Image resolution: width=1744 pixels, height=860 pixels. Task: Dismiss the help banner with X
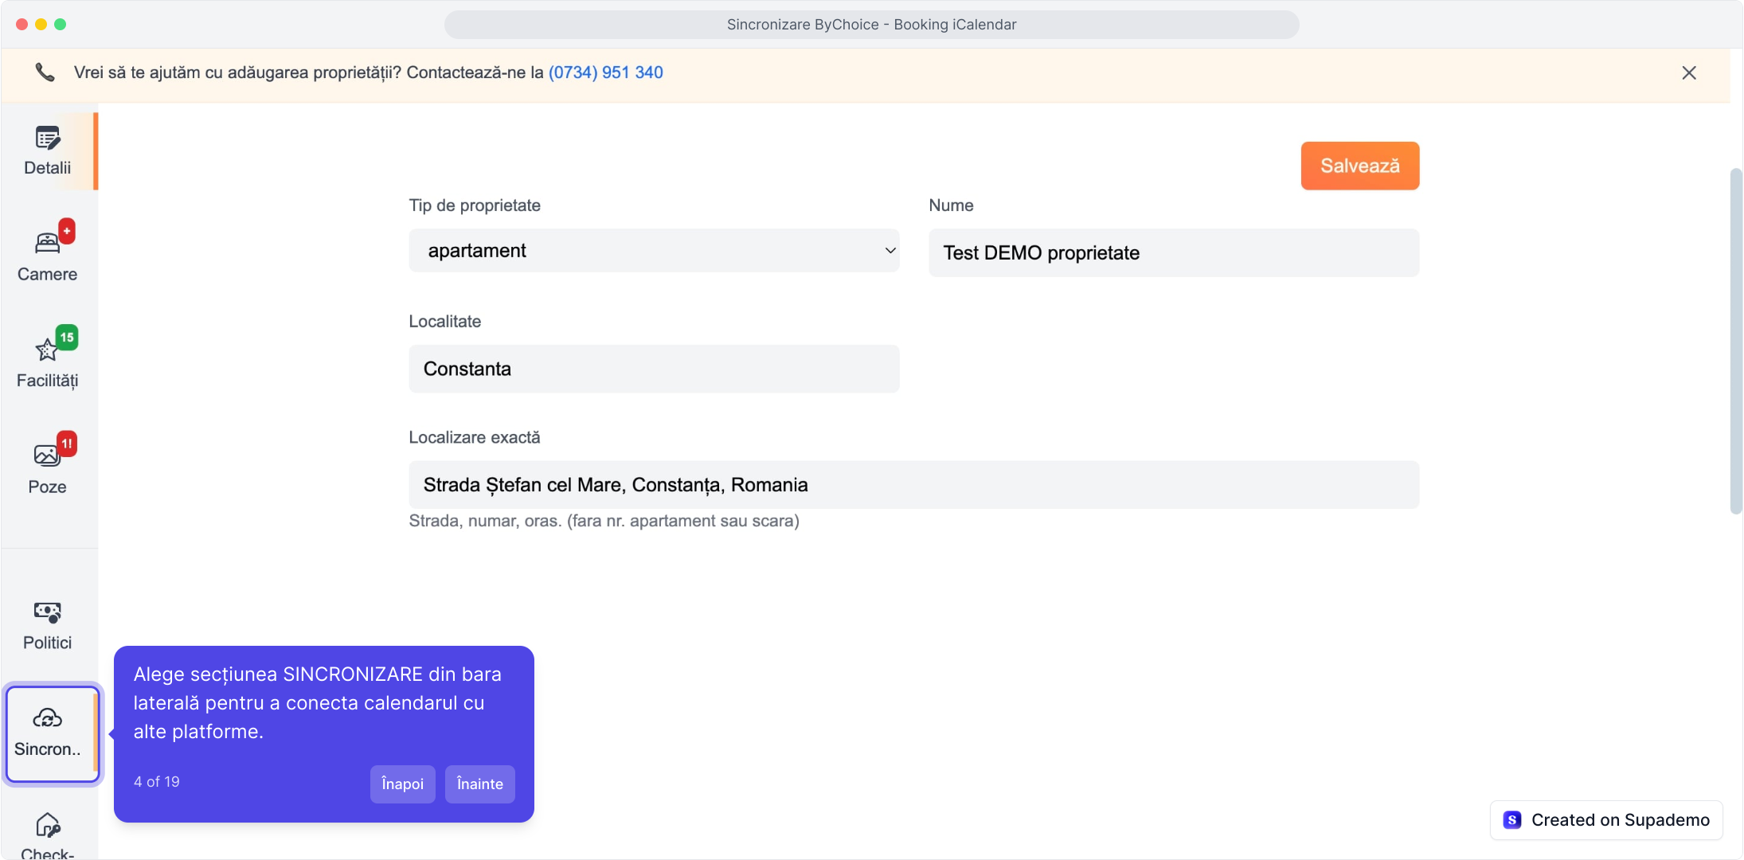click(1689, 72)
